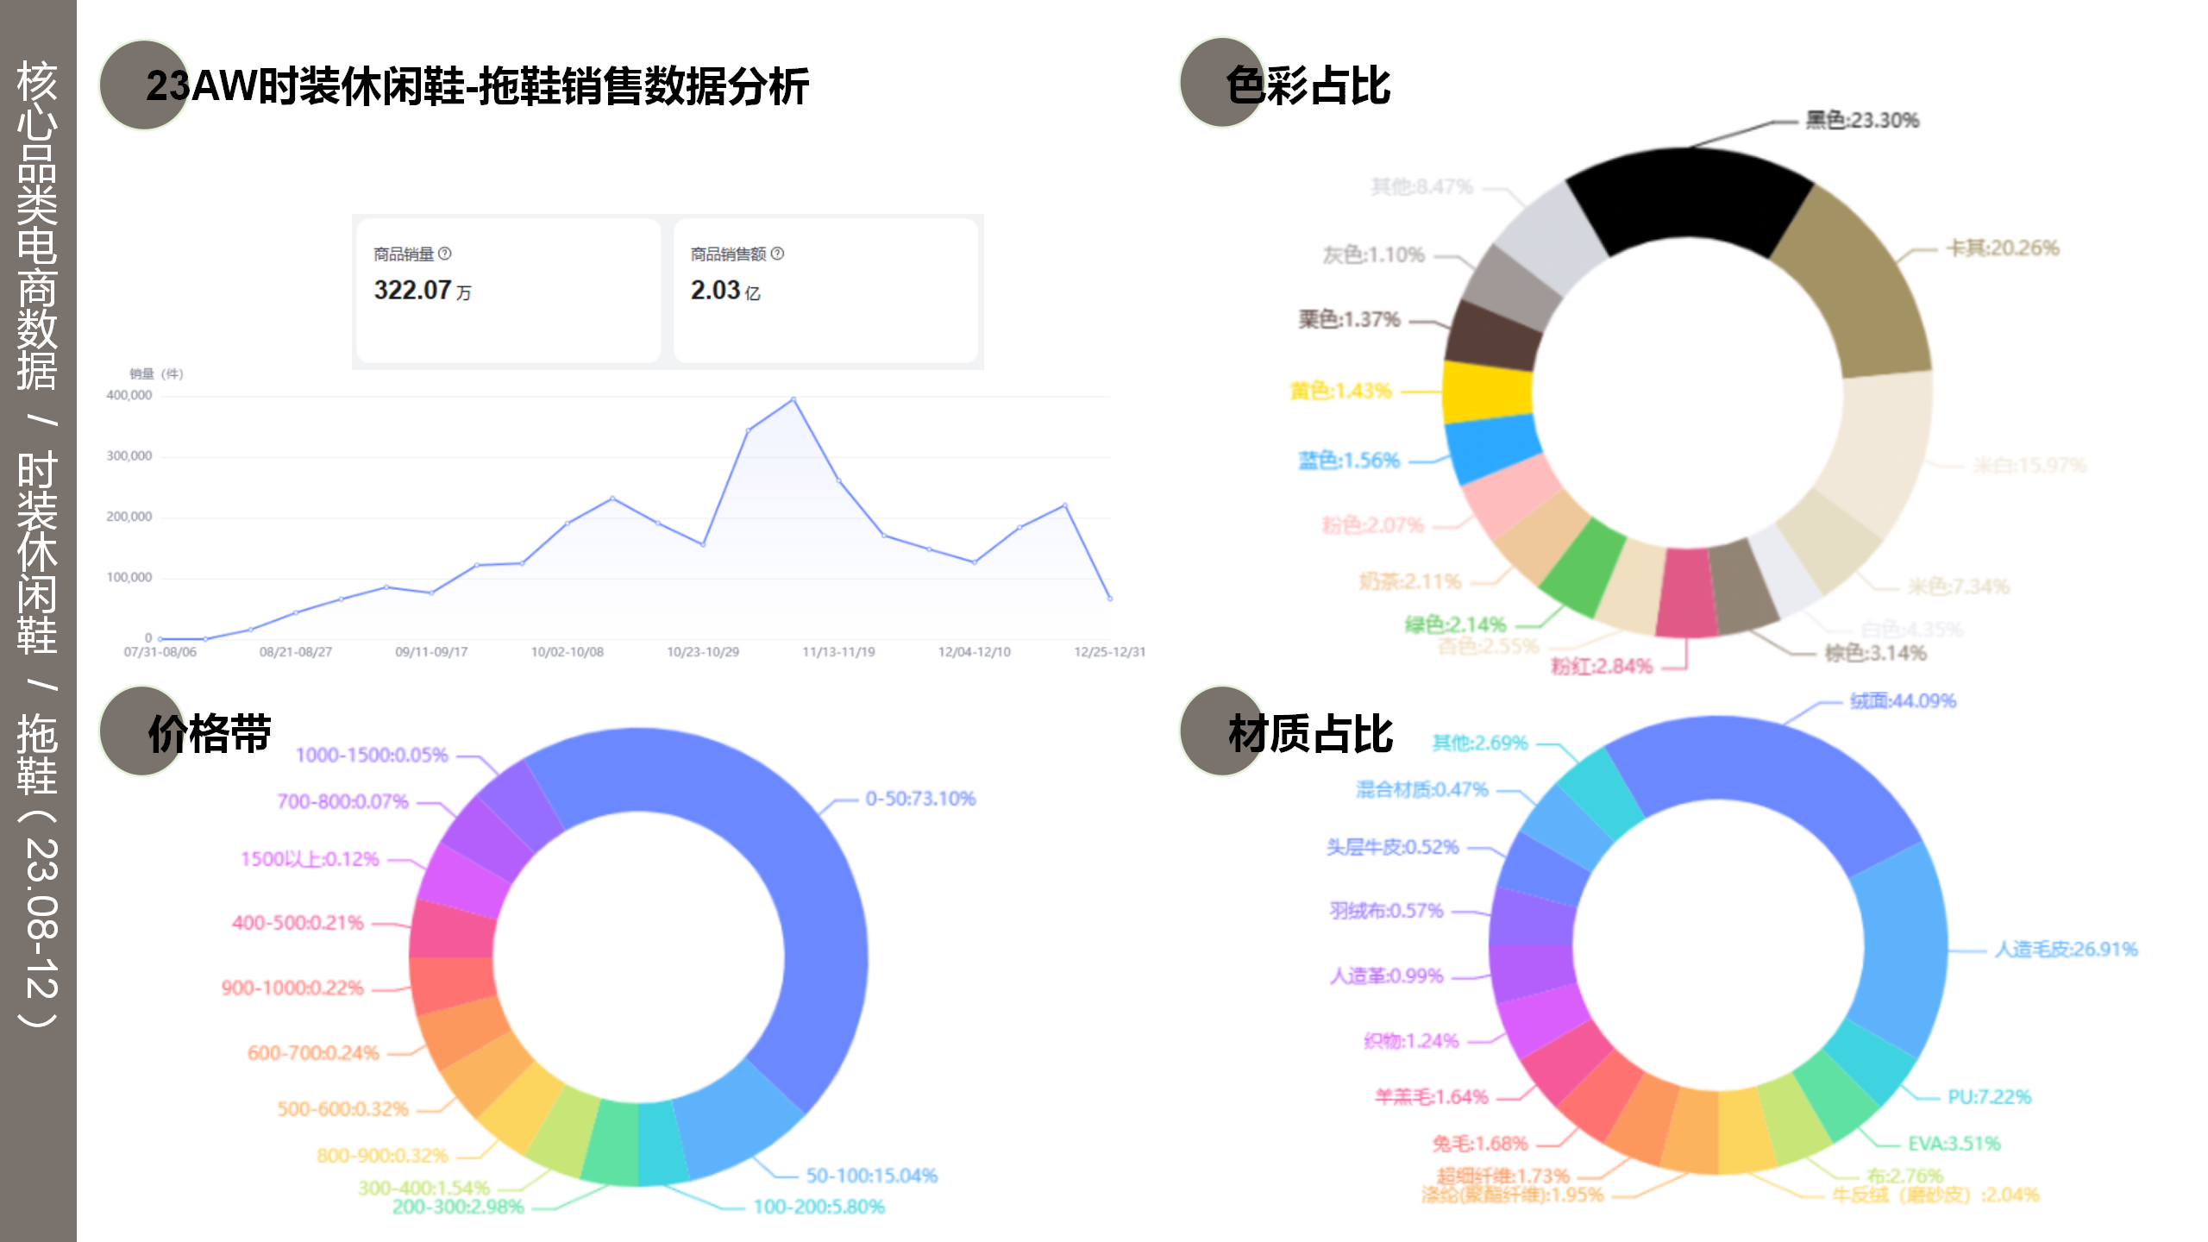Click the 米白:15.97% label
Screen dimensions: 2208x1242
pos(2029,466)
